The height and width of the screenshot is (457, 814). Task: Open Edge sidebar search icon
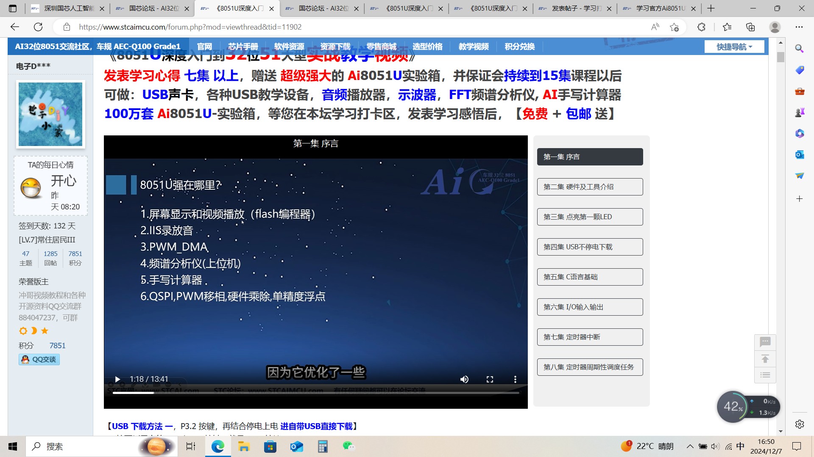(799, 48)
